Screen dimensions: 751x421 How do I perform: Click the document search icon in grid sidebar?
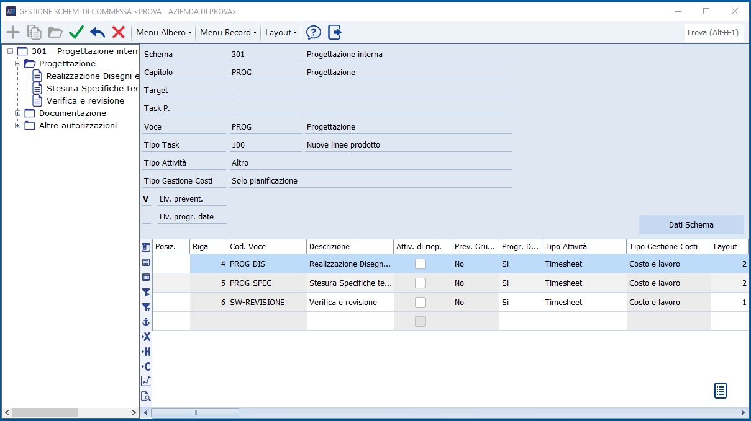(x=146, y=397)
